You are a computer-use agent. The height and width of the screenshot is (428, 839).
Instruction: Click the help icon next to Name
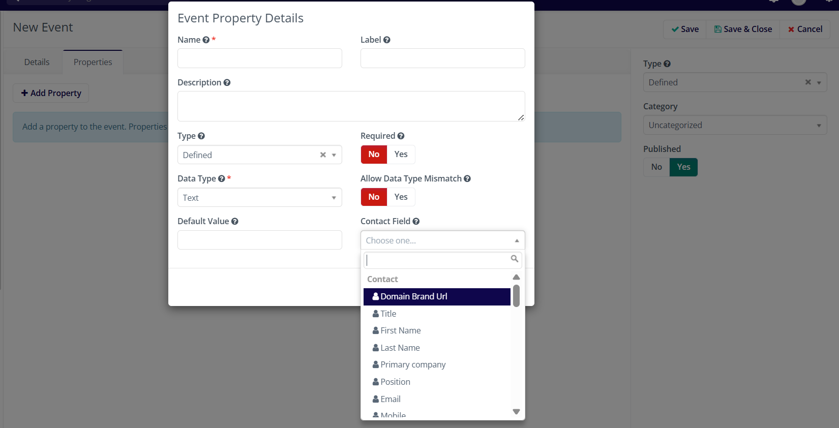tap(206, 40)
